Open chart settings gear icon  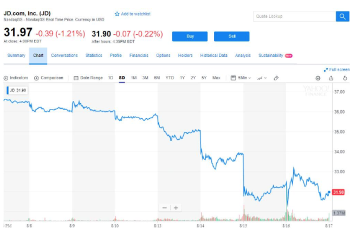coord(318,78)
